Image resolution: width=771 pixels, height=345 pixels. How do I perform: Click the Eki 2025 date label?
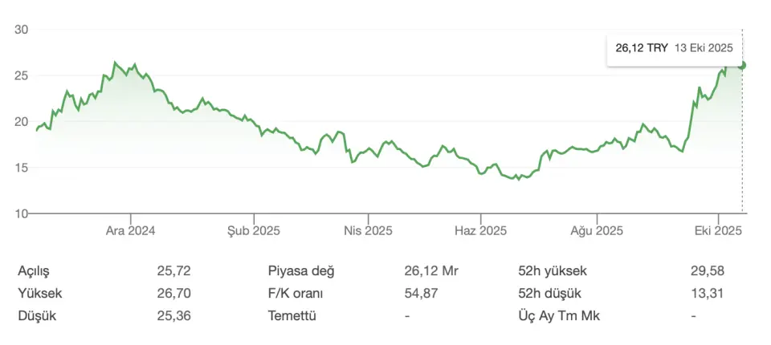pyautogui.click(x=717, y=231)
